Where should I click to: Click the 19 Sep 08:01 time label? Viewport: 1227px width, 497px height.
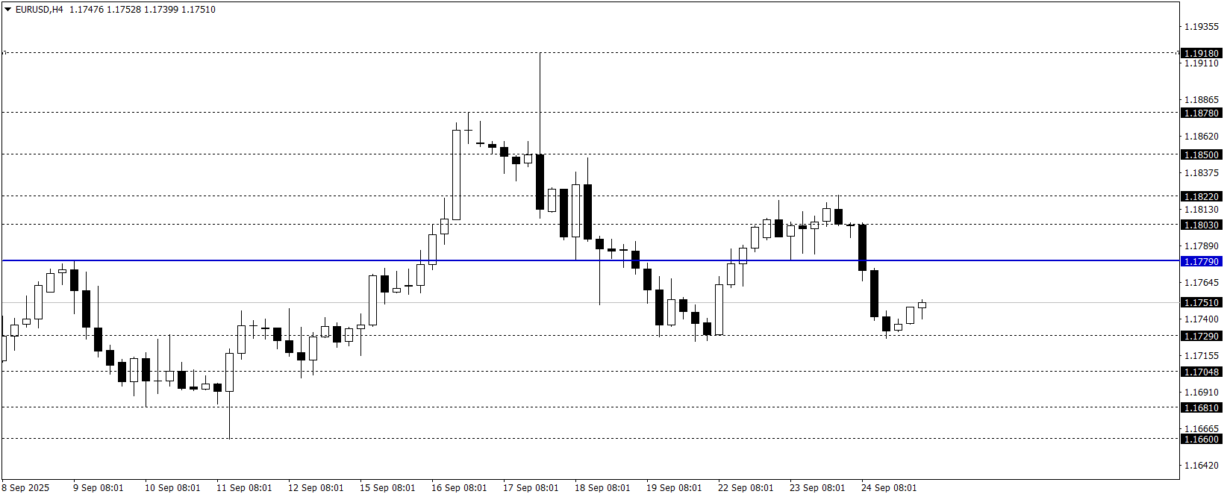pyautogui.click(x=674, y=488)
